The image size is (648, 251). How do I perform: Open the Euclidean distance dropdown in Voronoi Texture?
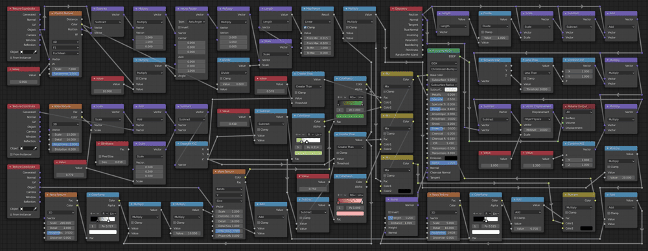pyautogui.click(x=66, y=53)
